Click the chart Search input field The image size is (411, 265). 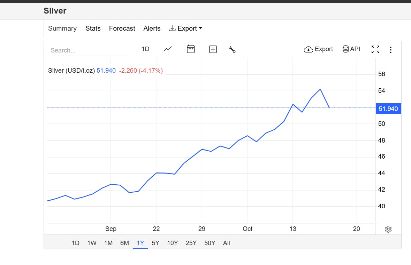pyautogui.click(x=88, y=50)
